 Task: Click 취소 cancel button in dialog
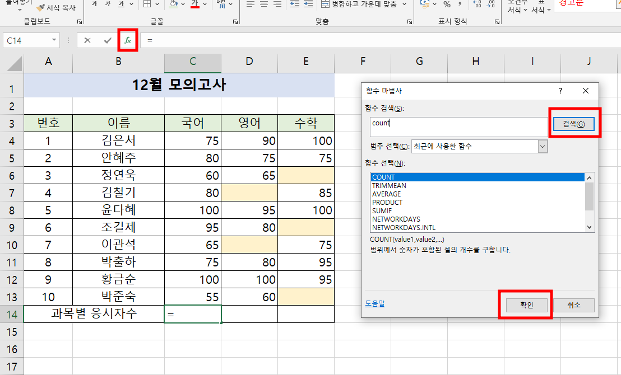[573, 305]
